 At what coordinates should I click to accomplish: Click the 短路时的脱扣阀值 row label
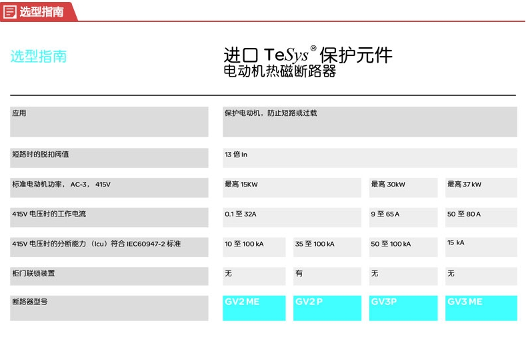pyautogui.click(x=40, y=155)
